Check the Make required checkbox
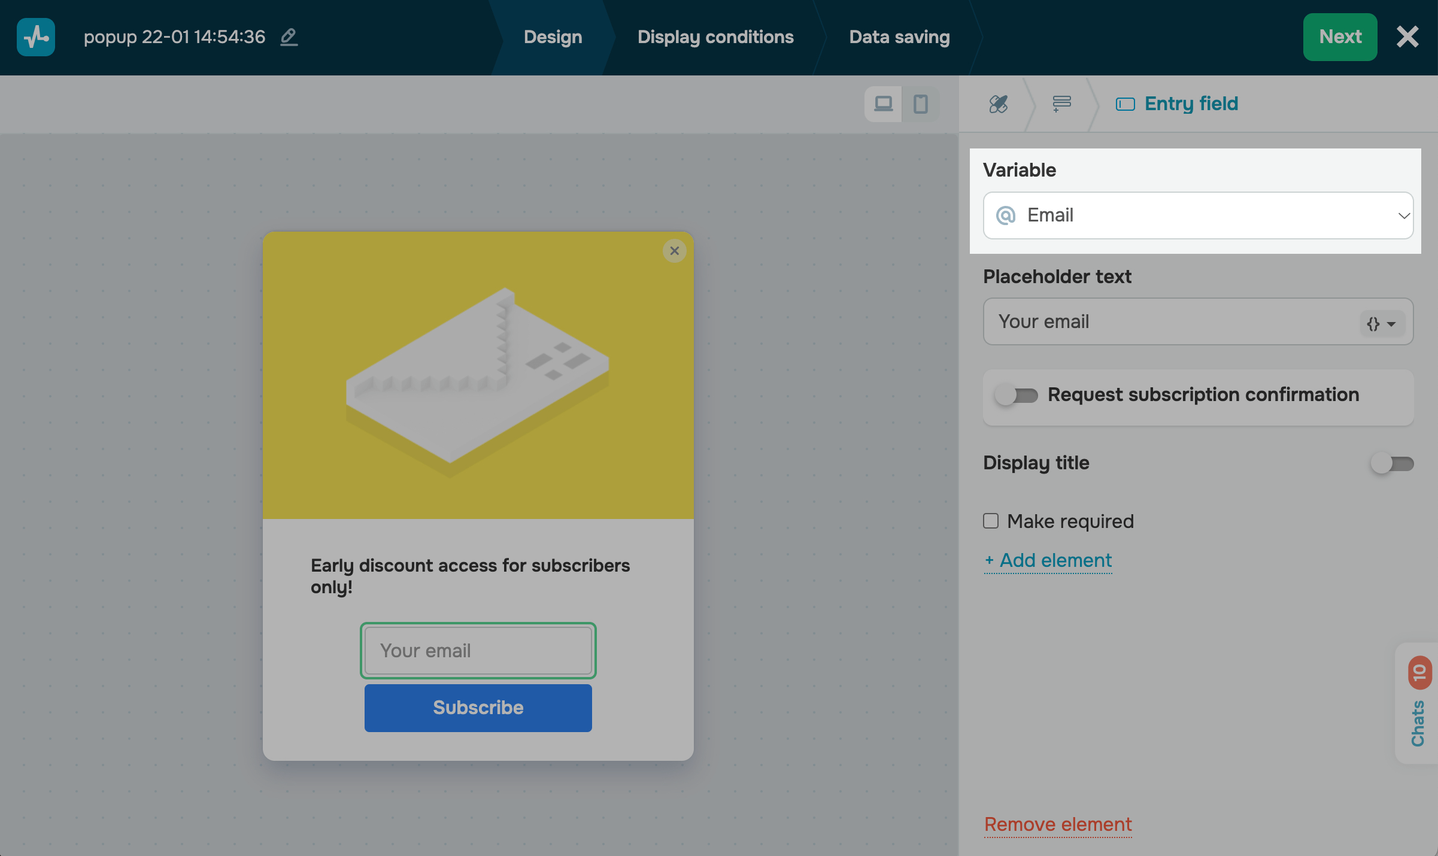The image size is (1438, 856). click(x=991, y=521)
